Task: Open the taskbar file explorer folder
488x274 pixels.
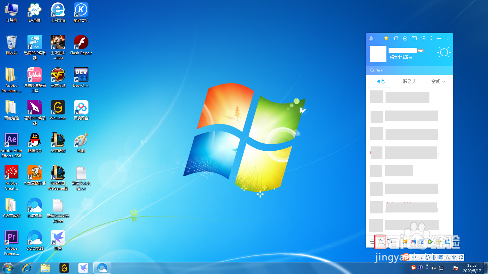Action: pyautogui.click(x=45, y=268)
